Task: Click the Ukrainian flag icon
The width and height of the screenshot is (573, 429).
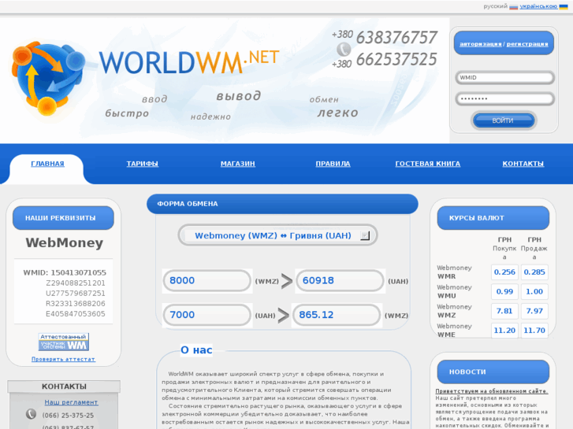Action: coord(563,7)
